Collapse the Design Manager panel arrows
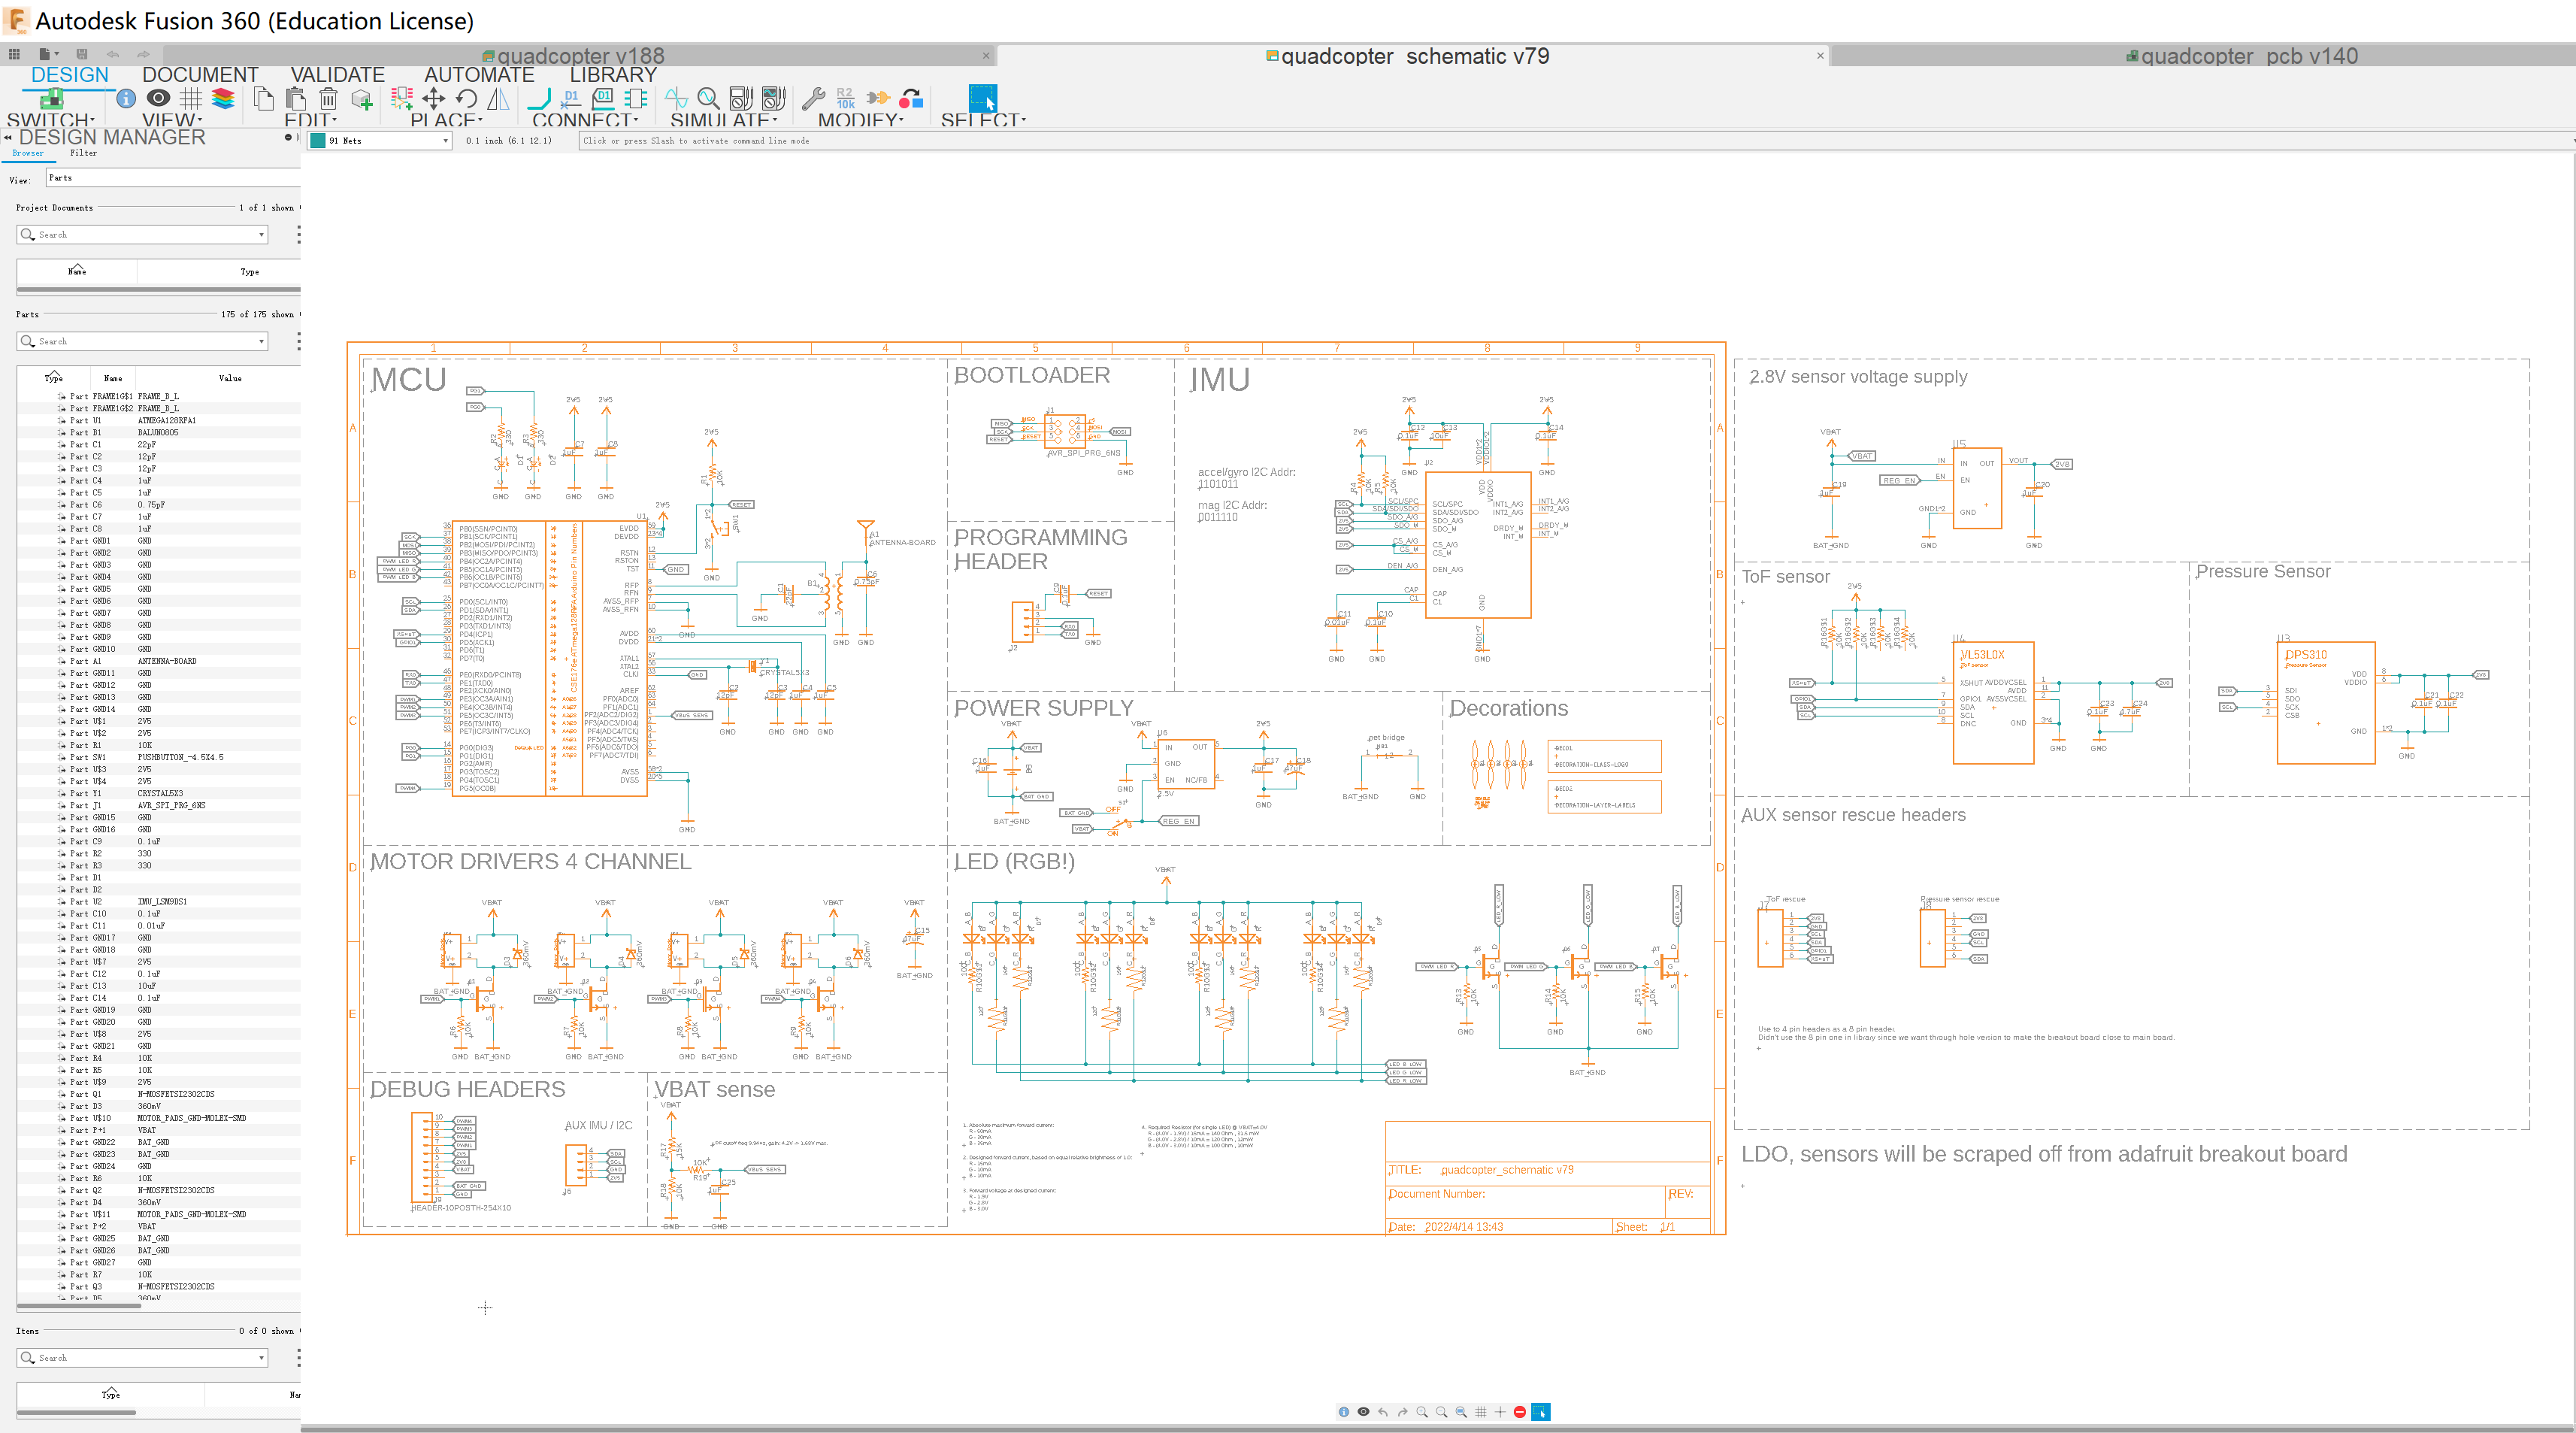Screen dimensions: 2576x1433 8,137
